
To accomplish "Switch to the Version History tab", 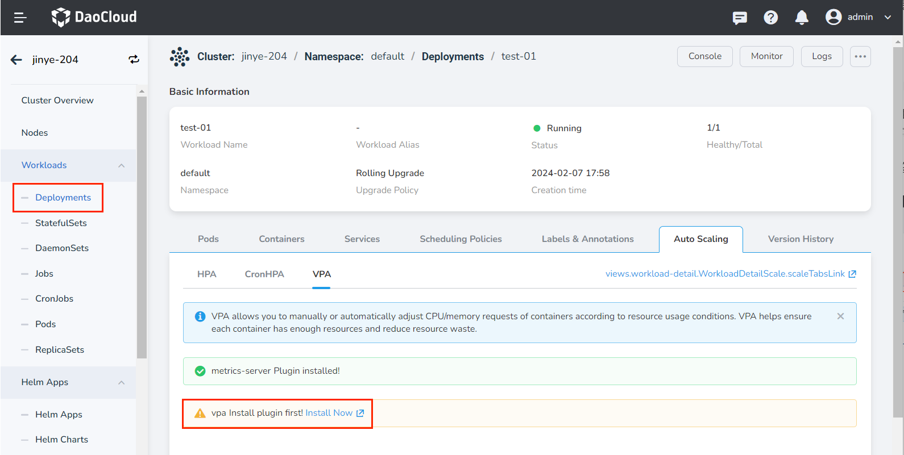I will click(801, 239).
